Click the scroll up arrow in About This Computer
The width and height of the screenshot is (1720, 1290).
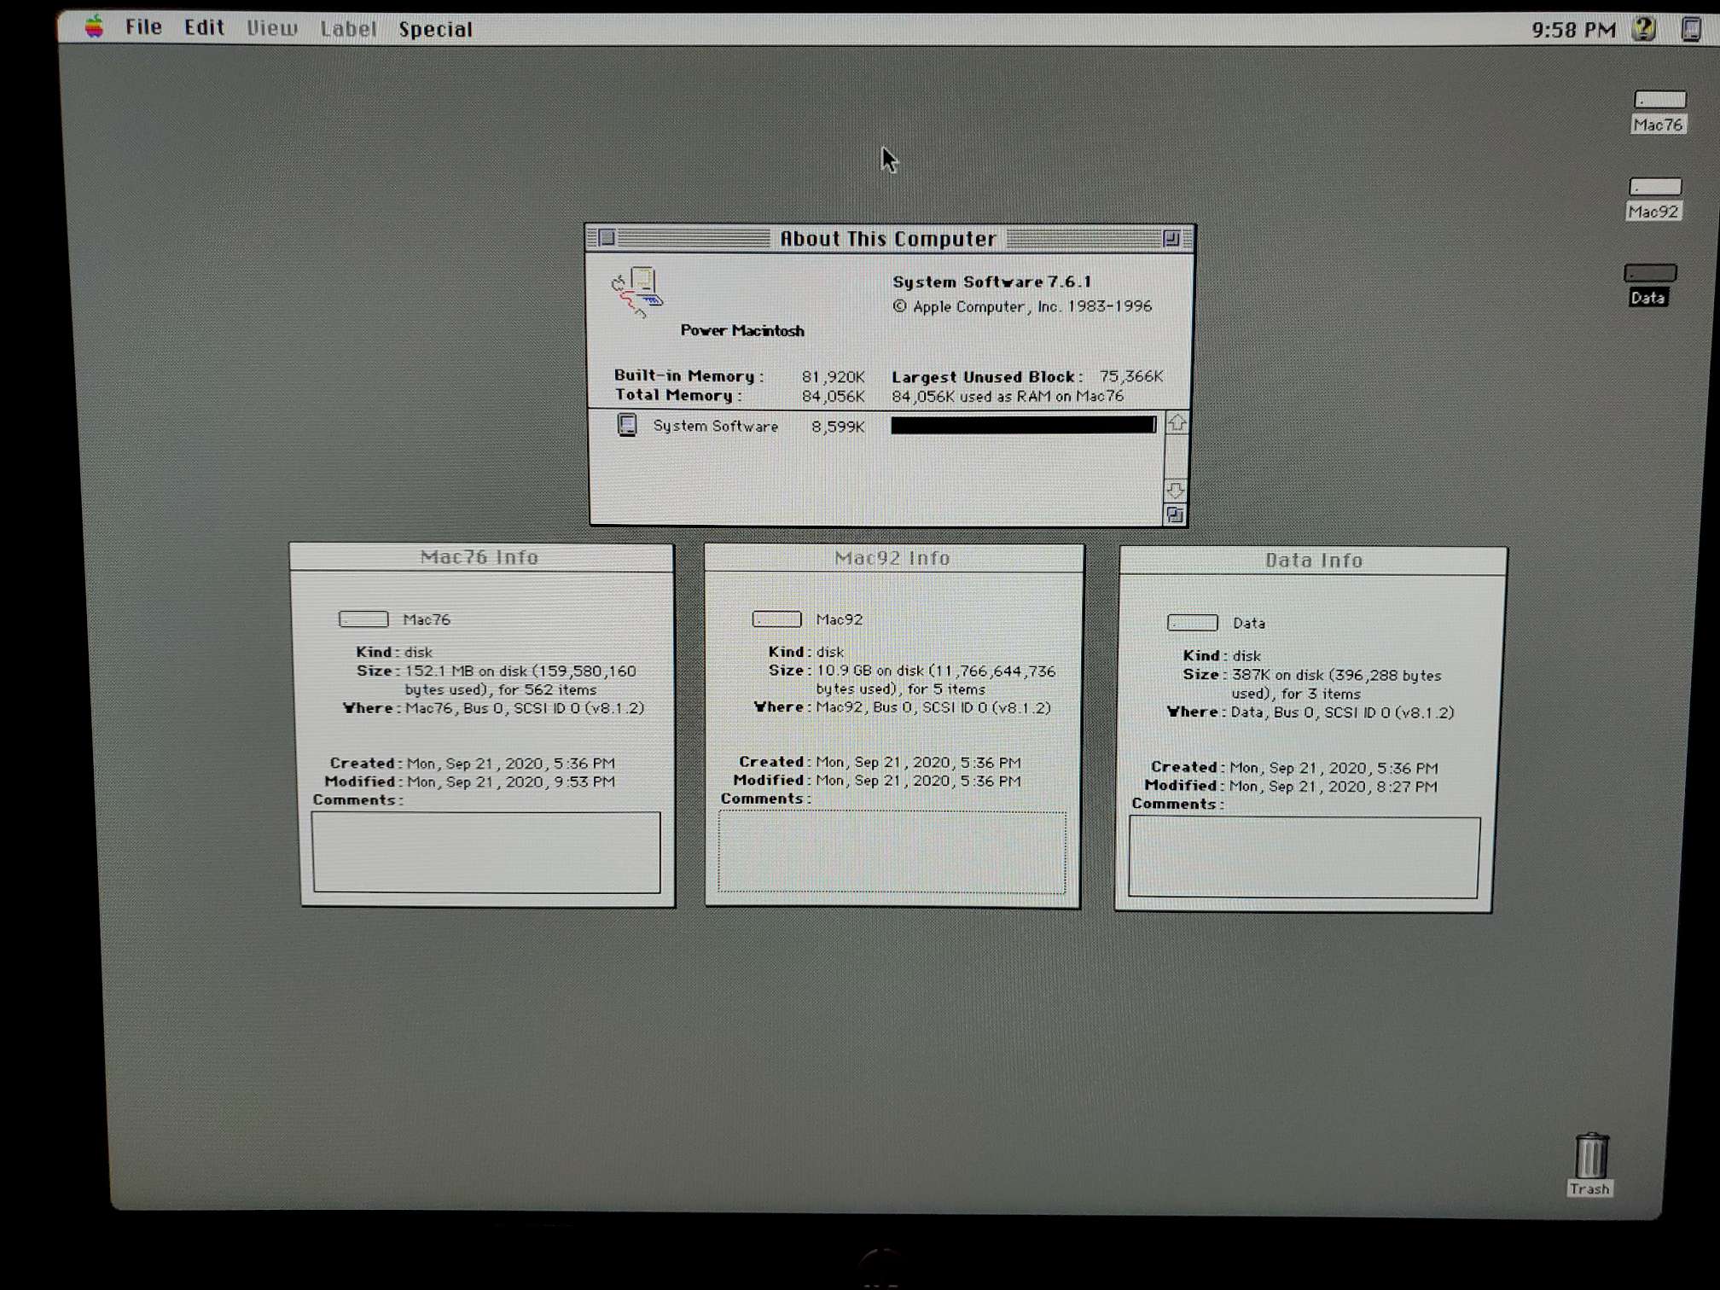pos(1177,422)
